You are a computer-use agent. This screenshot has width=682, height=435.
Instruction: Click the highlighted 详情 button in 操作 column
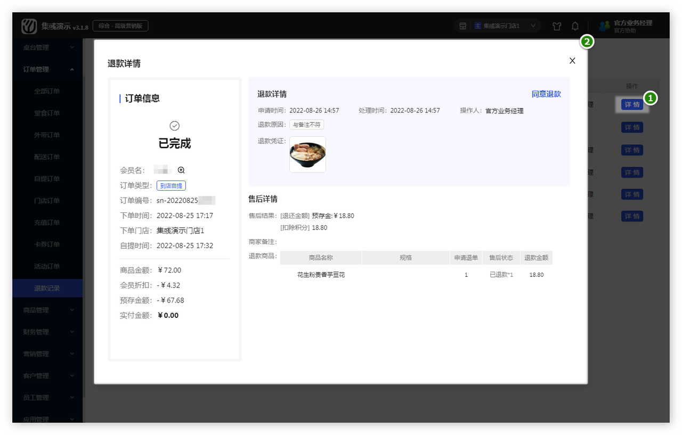pos(632,104)
